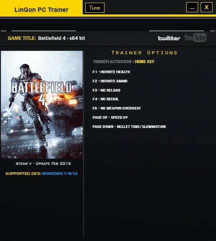
Task: Click the Trainer Options heading
Action: point(144,53)
